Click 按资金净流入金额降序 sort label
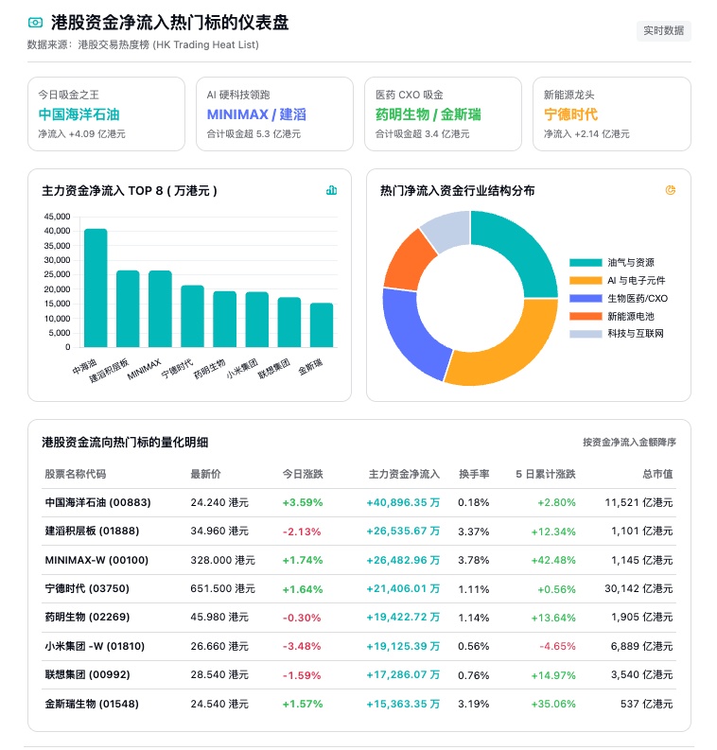The image size is (717, 750). (629, 442)
